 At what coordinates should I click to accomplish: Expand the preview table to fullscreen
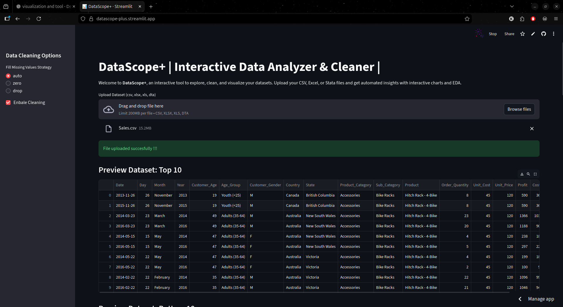click(x=535, y=174)
